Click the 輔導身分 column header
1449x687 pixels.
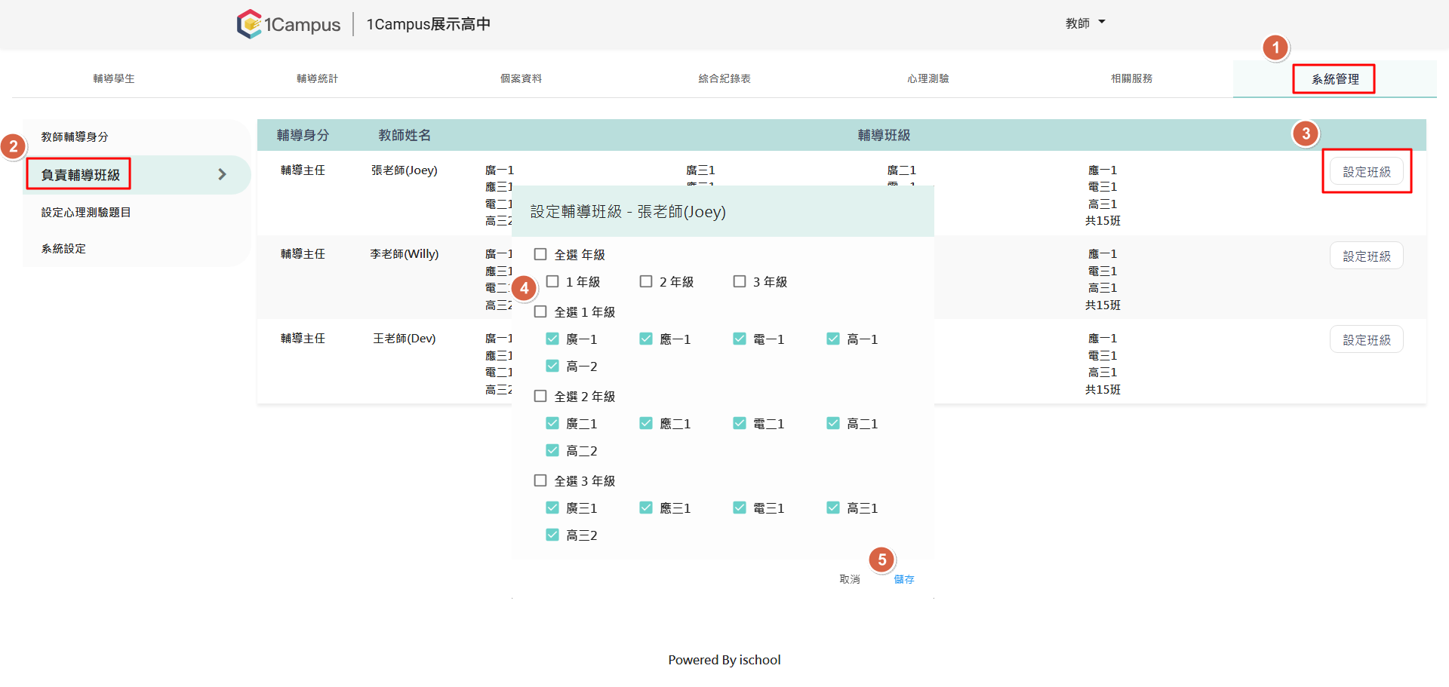303,135
